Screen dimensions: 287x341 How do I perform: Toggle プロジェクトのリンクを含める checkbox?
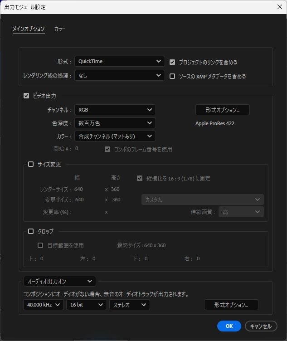172,62
